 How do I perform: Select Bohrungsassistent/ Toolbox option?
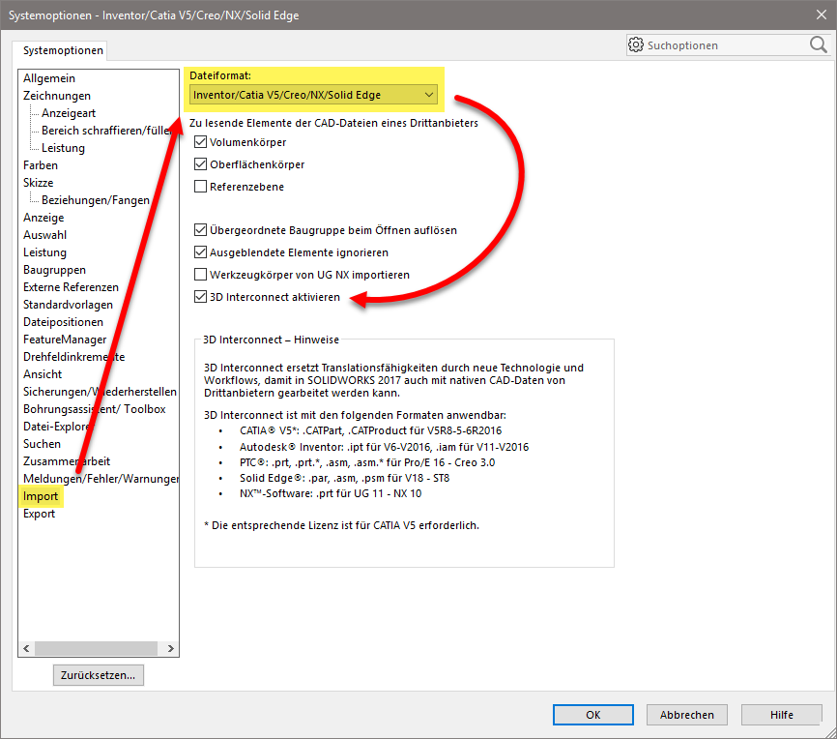(95, 409)
